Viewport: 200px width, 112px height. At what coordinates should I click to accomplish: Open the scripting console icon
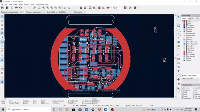135,8
